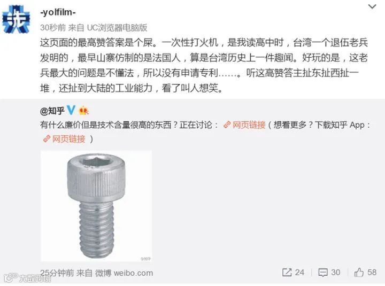Click the first orange chain-link icon
The height and width of the screenshot is (286, 385).
[227, 125]
